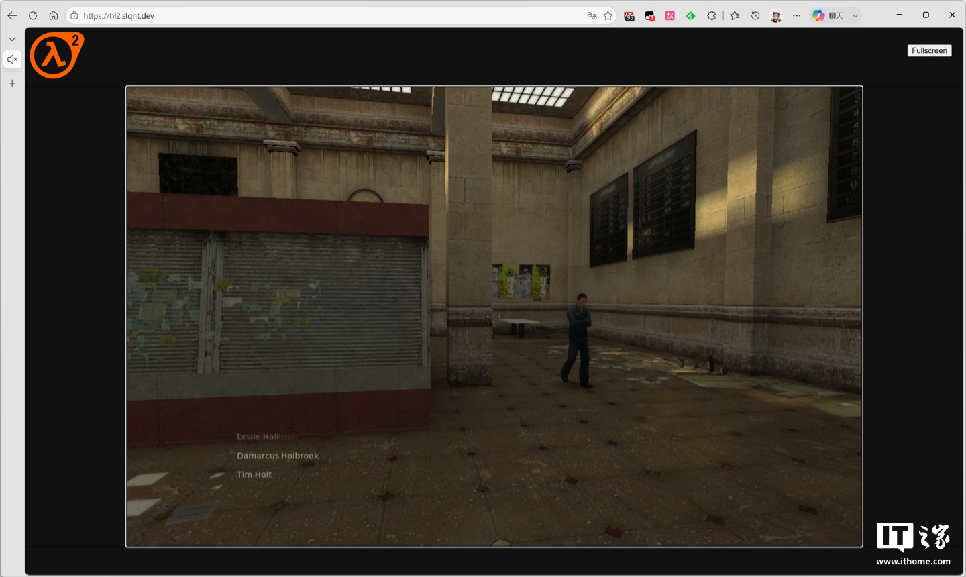Click the Fullscreen button
The image size is (966, 577).
(929, 50)
